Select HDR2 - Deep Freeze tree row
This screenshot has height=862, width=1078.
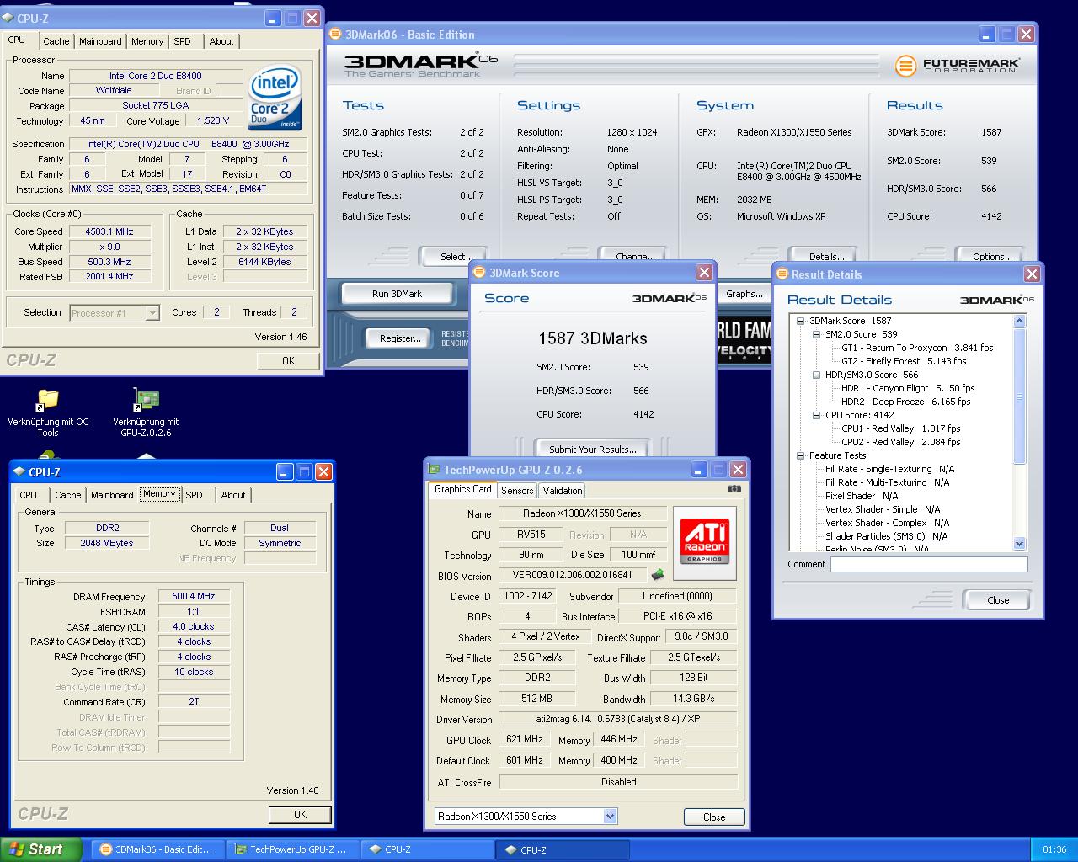pos(905,402)
